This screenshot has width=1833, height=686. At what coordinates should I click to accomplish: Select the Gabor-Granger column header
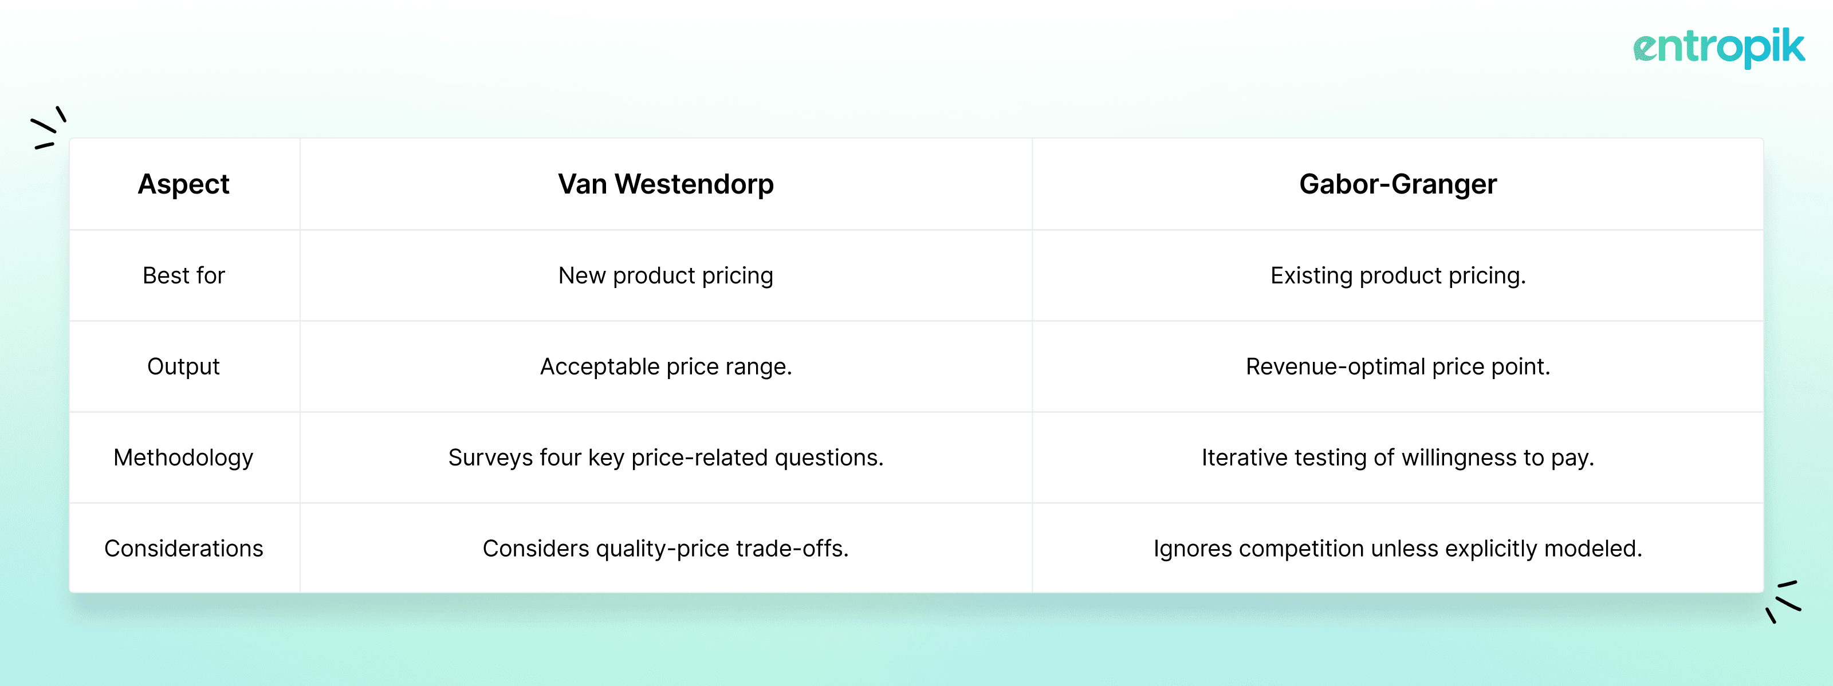1398,184
